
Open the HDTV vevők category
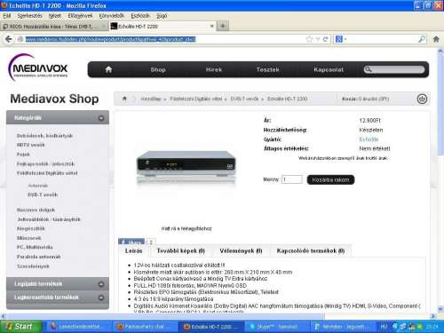pos(31,145)
